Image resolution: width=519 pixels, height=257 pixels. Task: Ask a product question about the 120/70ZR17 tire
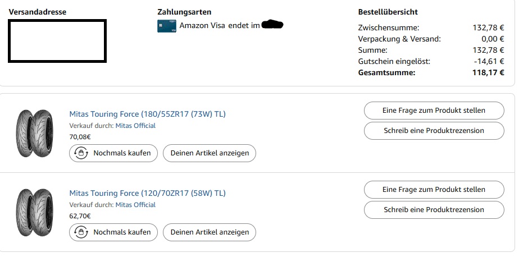(x=434, y=189)
